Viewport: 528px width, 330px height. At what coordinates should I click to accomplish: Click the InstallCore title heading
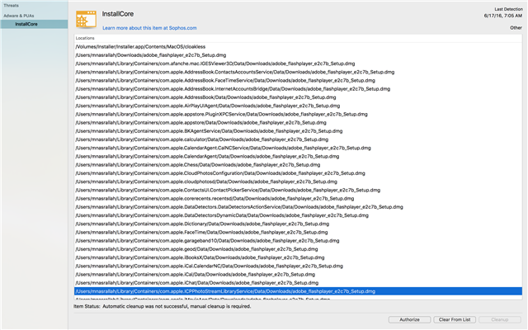coord(118,14)
